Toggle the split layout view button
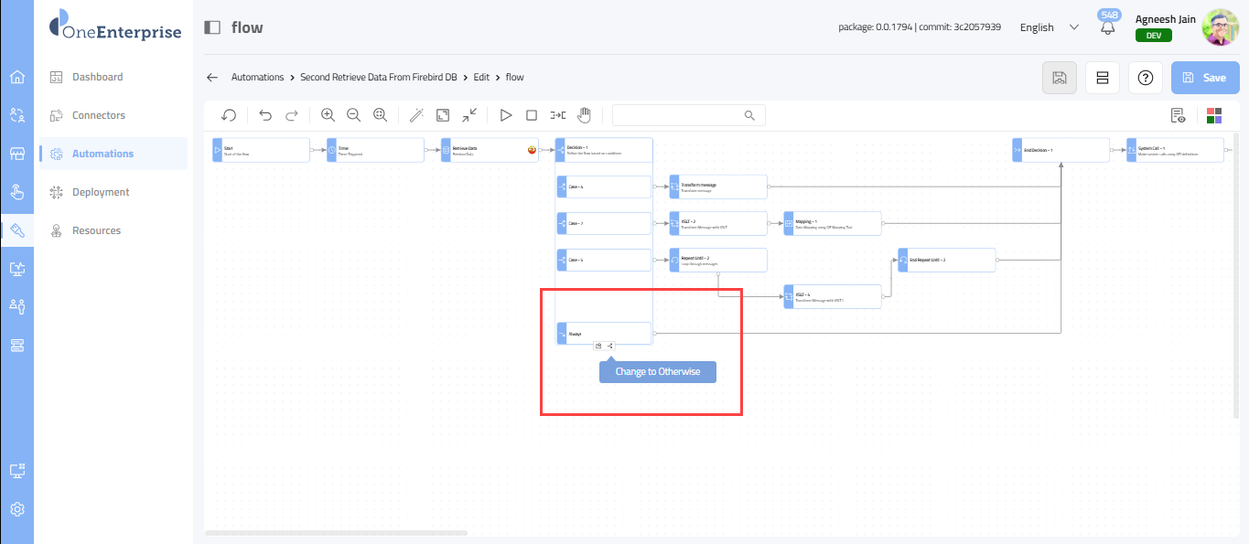This screenshot has height=544, width=1249. point(1103,78)
